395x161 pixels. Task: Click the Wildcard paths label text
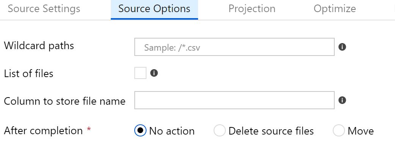(x=39, y=46)
